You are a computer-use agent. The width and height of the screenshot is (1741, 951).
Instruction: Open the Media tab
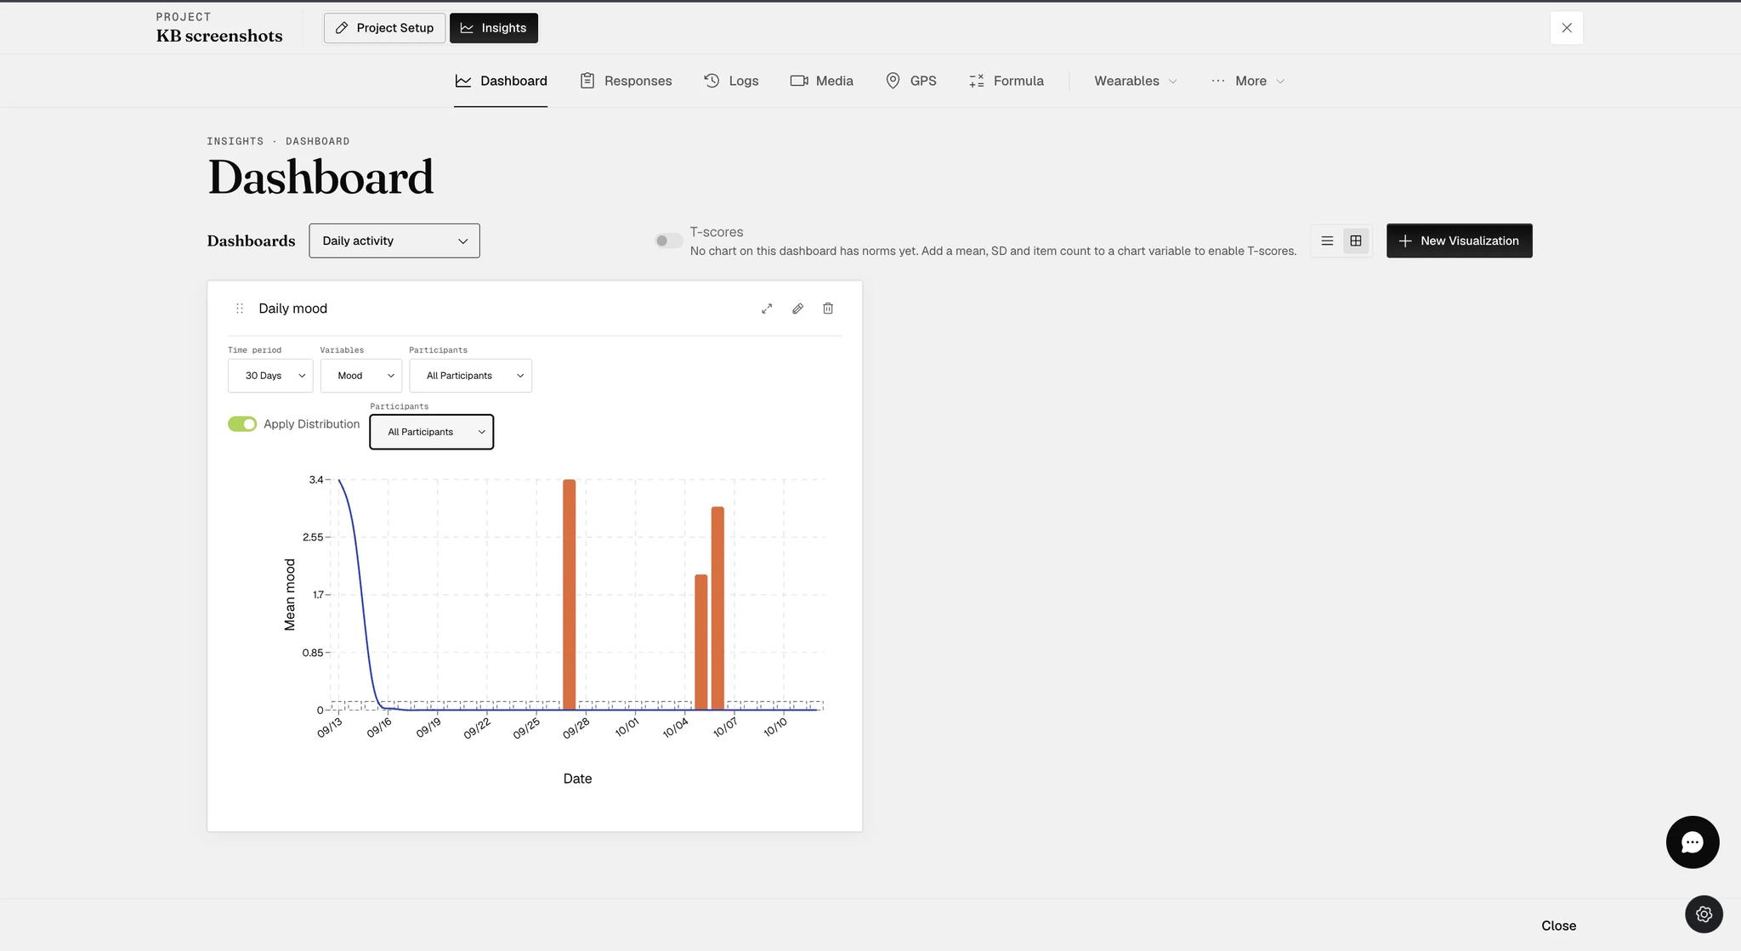click(x=821, y=81)
